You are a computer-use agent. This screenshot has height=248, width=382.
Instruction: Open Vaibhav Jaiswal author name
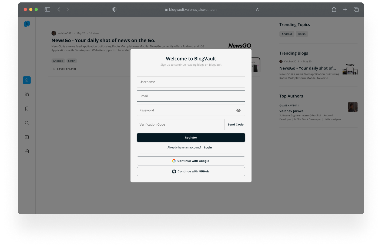(x=292, y=111)
